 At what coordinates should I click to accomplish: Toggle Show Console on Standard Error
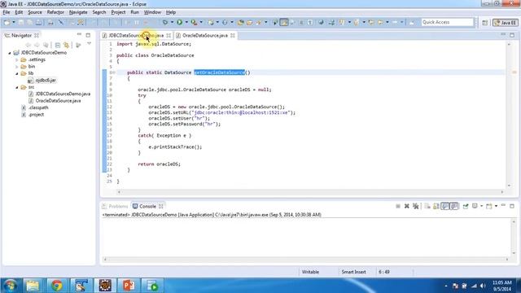(454, 206)
